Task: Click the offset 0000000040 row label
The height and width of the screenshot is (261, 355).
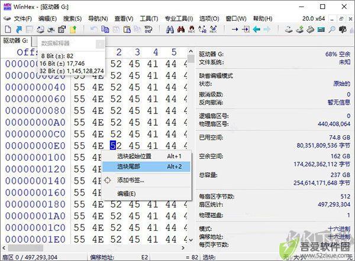Action: coord(35,87)
